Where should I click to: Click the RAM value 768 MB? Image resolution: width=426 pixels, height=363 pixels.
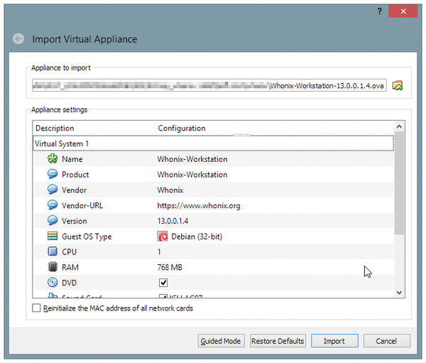pos(170,267)
